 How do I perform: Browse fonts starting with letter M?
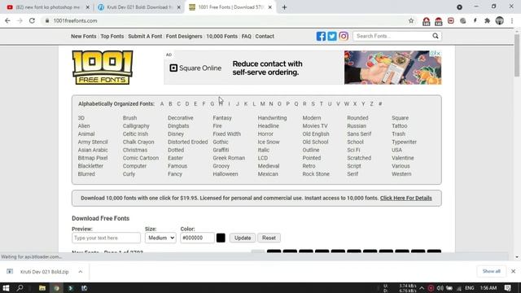[x=262, y=104]
